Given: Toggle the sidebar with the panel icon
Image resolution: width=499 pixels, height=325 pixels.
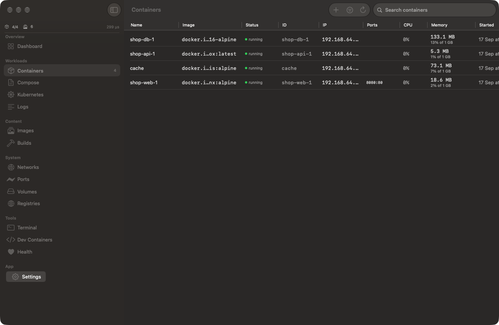Looking at the screenshot, I should [x=114, y=10].
